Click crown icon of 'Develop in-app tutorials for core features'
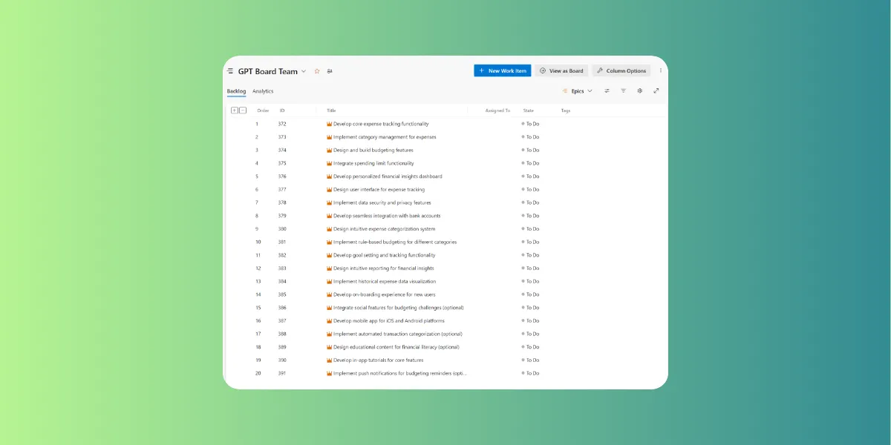Screen dimensions: 891x445 pos(329,360)
